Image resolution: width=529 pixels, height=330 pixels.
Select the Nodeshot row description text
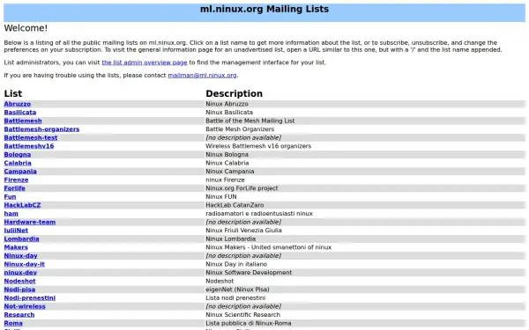pos(220,281)
